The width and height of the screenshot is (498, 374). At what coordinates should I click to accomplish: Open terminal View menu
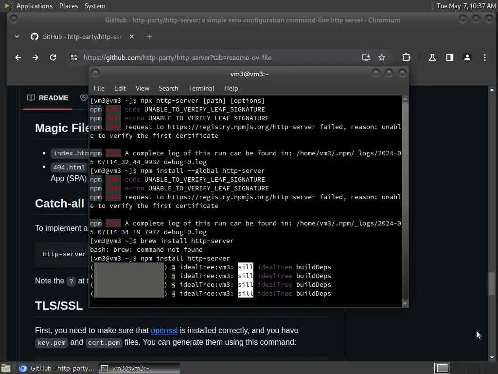(x=142, y=89)
